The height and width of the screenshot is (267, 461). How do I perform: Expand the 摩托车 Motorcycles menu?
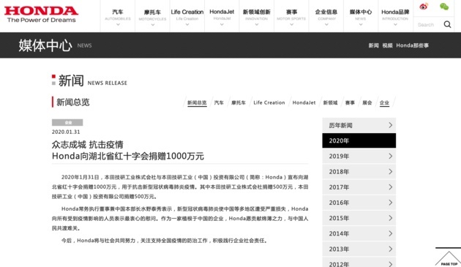[x=152, y=16]
